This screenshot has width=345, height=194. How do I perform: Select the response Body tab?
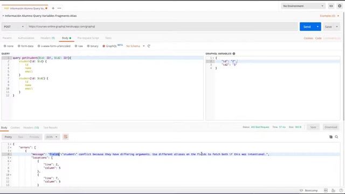point(4,128)
